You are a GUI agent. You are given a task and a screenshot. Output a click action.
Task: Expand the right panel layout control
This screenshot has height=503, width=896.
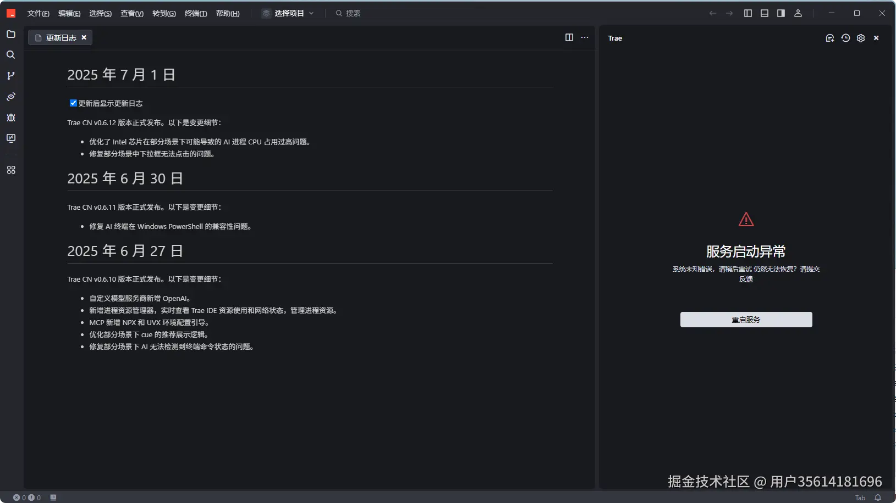[x=780, y=13]
